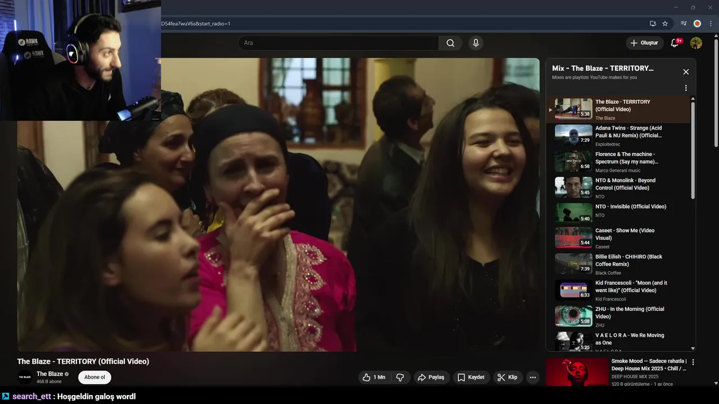
Task: Click the playlist panel scrollbar
Action: pyautogui.click(x=693, y=151)
